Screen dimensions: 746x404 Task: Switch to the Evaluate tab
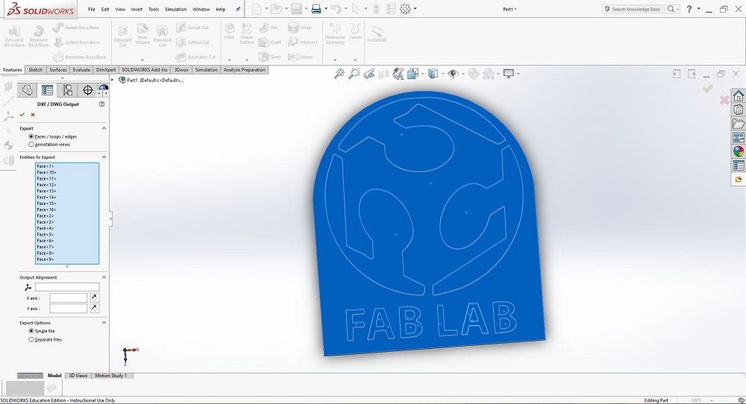(x=81, y=69)
